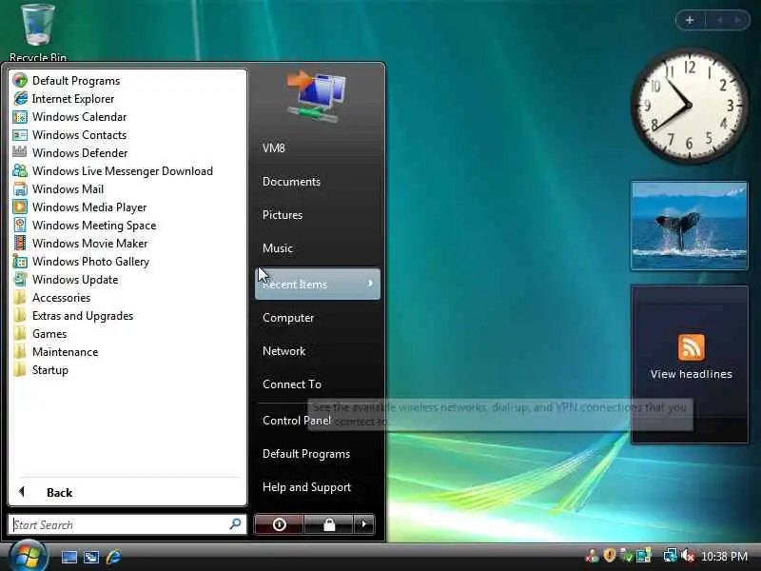This screenshot has height=571, width=761.
Task: Launch Internet Explorer from program list
Action: [20, 99]
